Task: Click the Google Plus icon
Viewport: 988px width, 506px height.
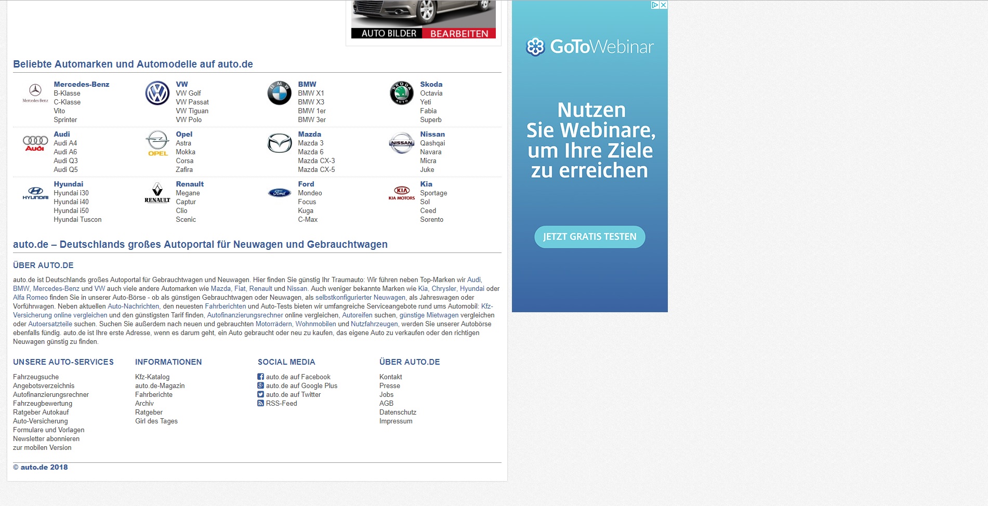Action: [x=260, y=385]
